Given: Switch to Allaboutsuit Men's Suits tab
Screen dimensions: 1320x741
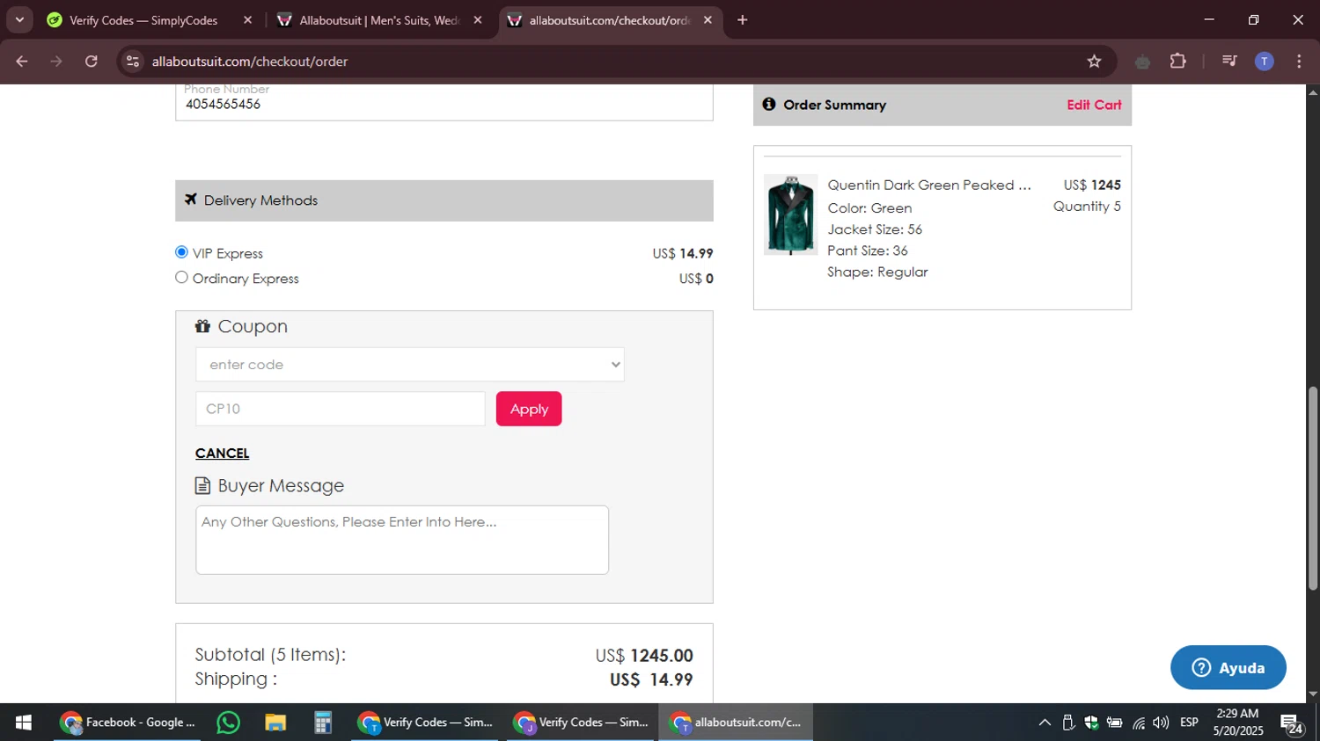Looking at the screenshot, I should [x=379, y=20].
